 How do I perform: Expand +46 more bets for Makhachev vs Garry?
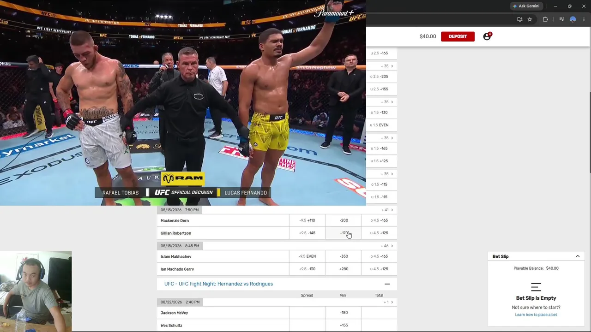pyautogui.click(x=387, y=246)
